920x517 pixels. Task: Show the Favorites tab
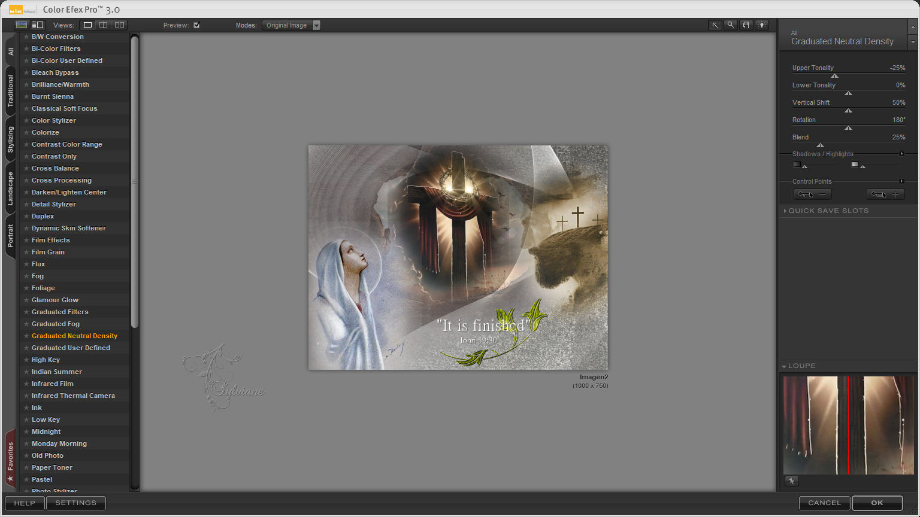[11, 460]
